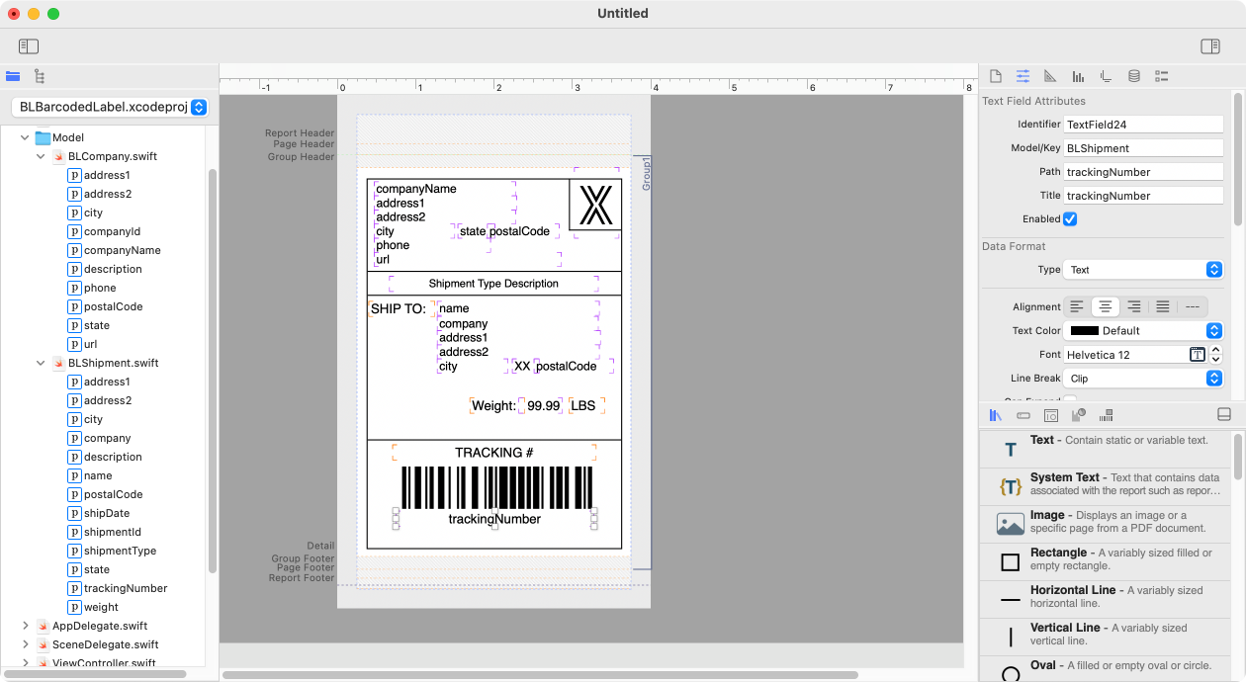The height and width of the screenshot is (682, 1246).
Task: Pick the Rectangle library element
Action: (x=1106, y=561)
